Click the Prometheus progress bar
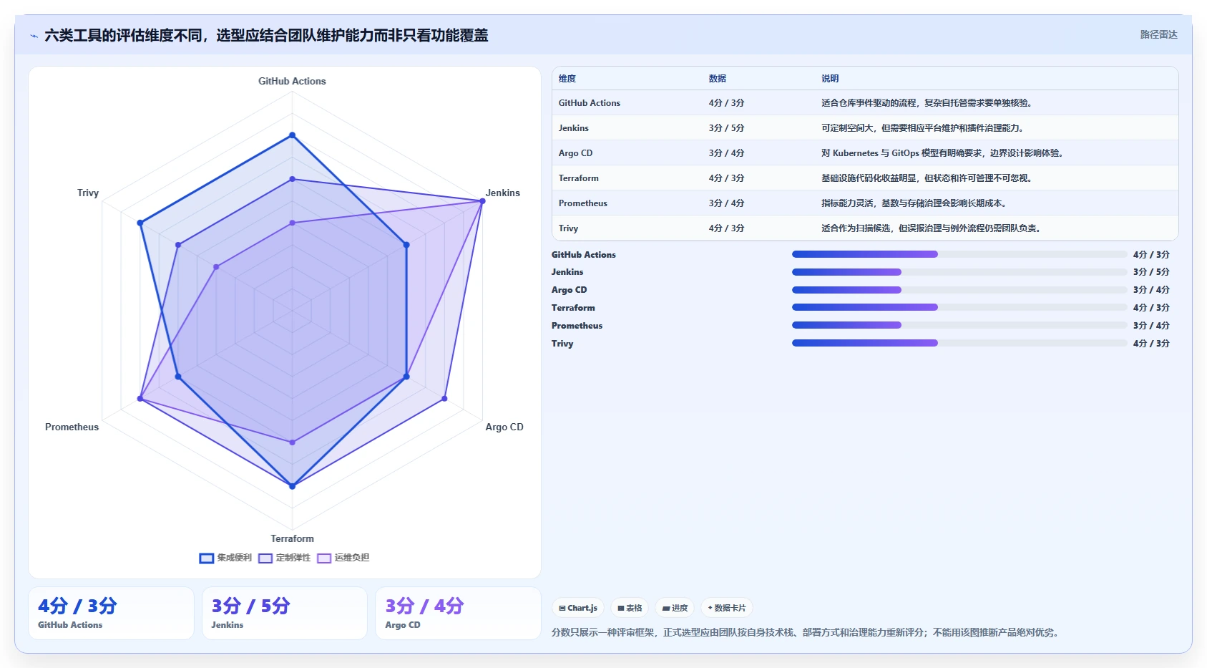The width and height of the screenshot is (1207, 668). pos(959,325)
